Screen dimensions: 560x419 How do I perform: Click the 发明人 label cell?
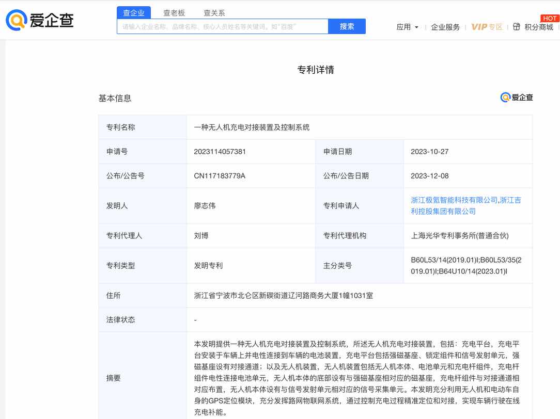[143, 206]
